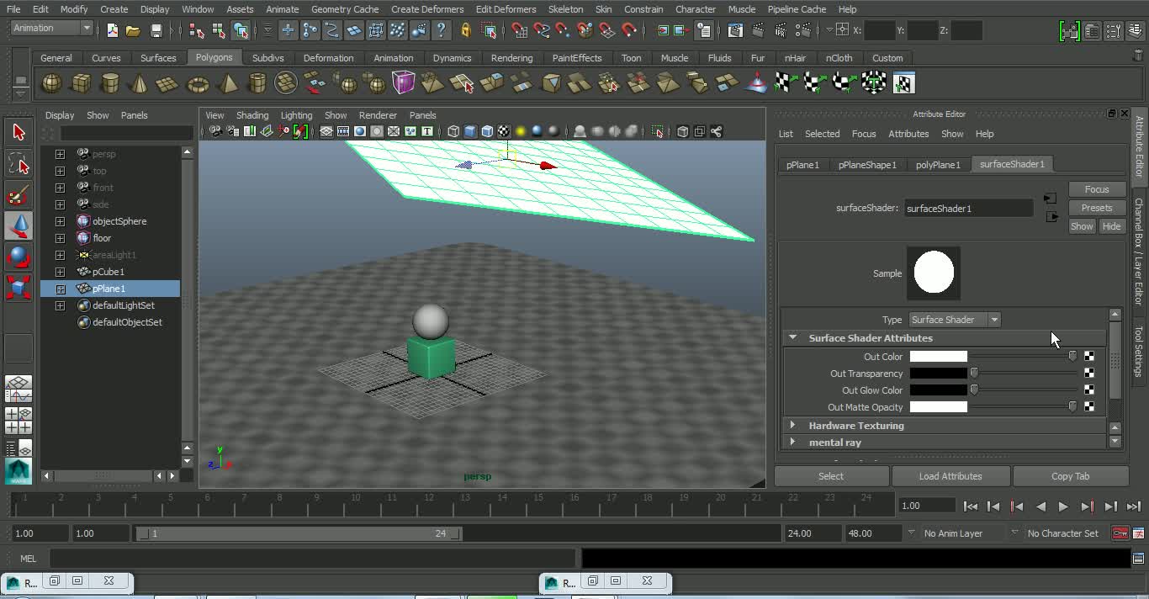1149x599 pixels.
Task: Click the Presets button
Action: tap(1097, 208)
